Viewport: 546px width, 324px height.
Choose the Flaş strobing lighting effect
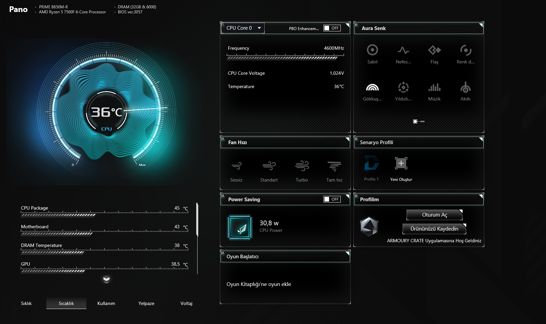point(434,50)
